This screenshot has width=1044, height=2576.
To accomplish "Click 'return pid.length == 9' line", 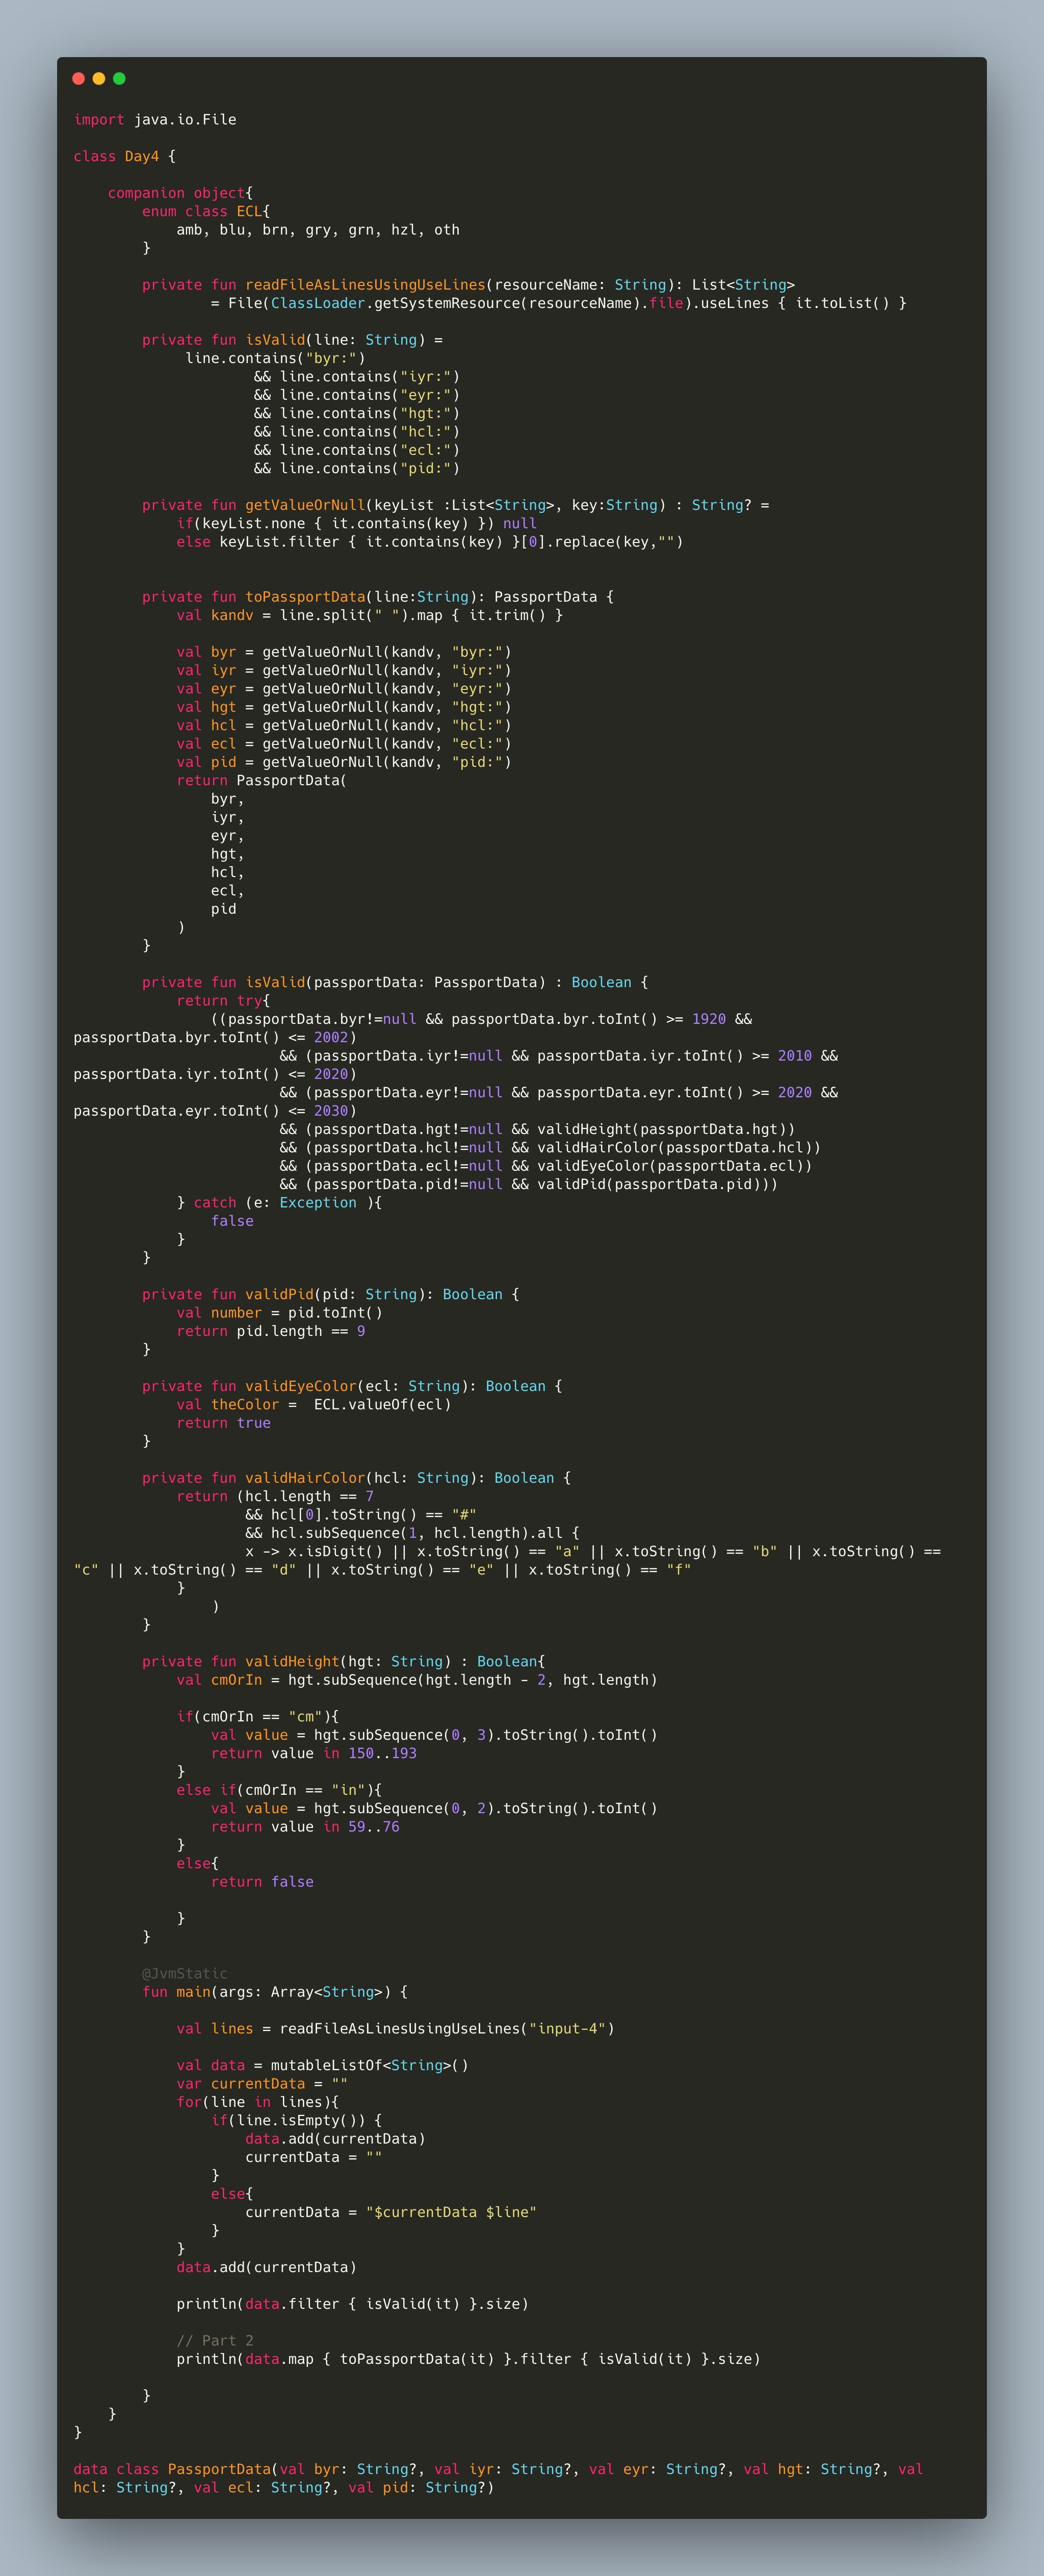I will click(271, 1331).
